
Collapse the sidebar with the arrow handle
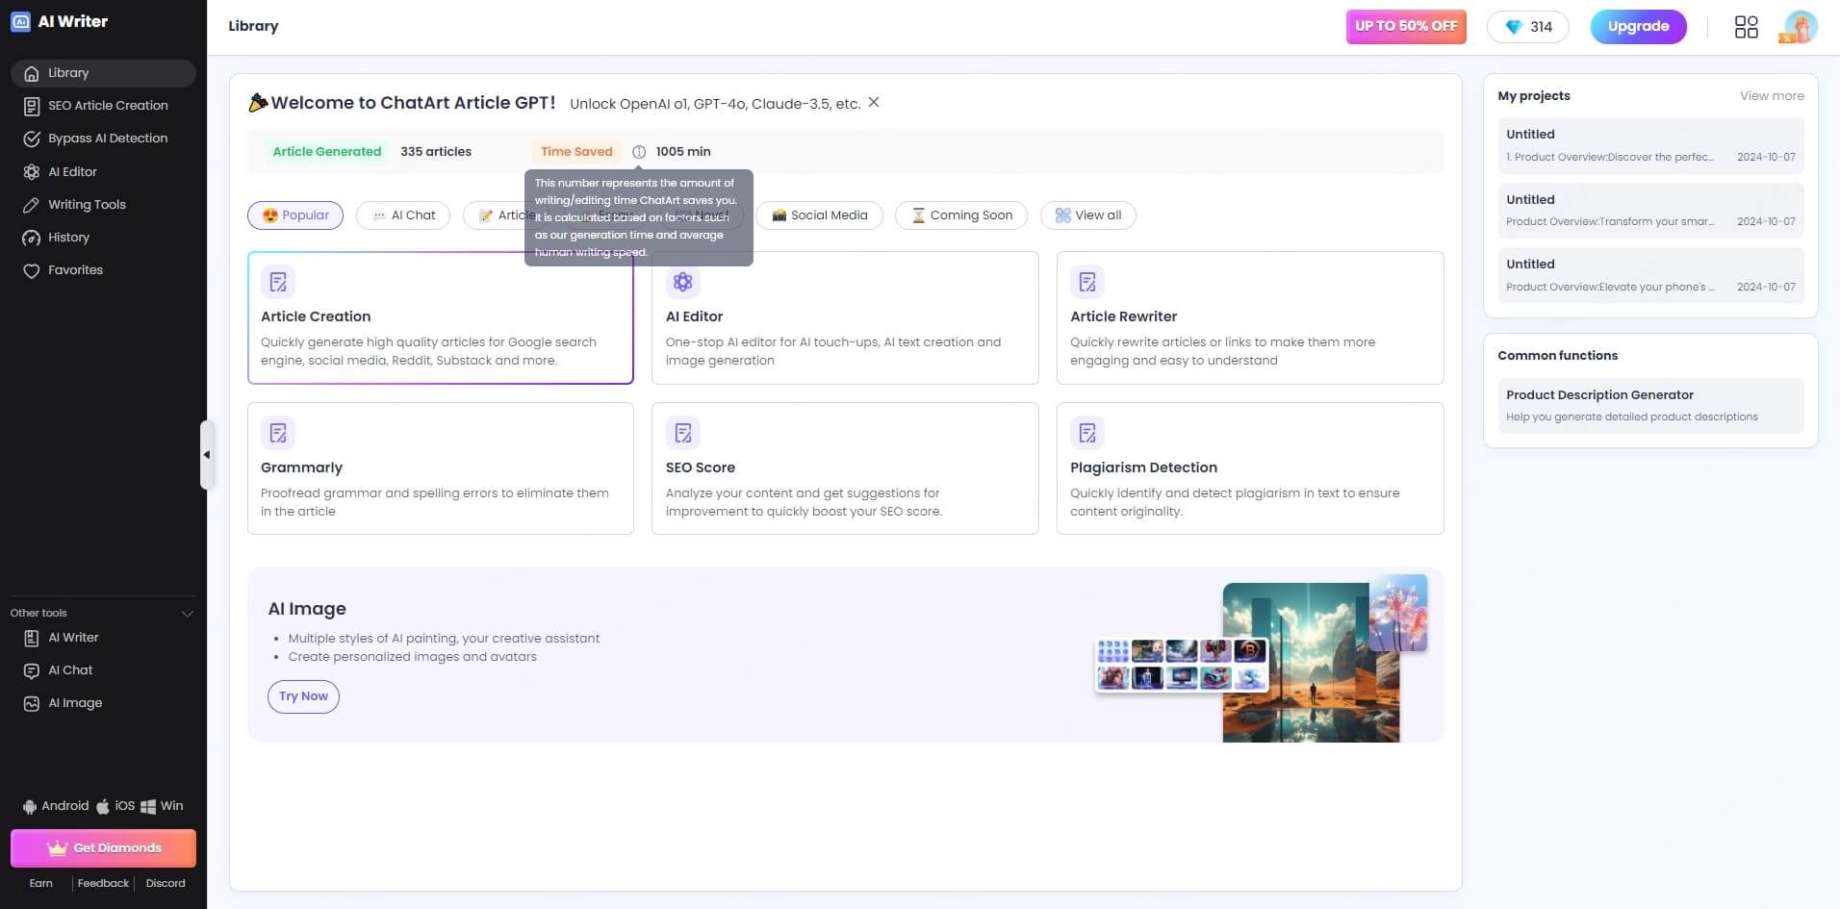point(206,455)
